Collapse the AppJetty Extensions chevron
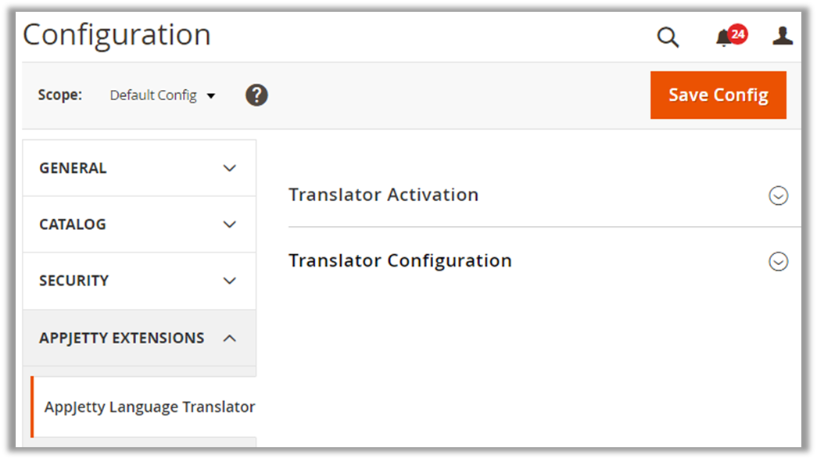817x459 pixels. (x=229, y=338)
